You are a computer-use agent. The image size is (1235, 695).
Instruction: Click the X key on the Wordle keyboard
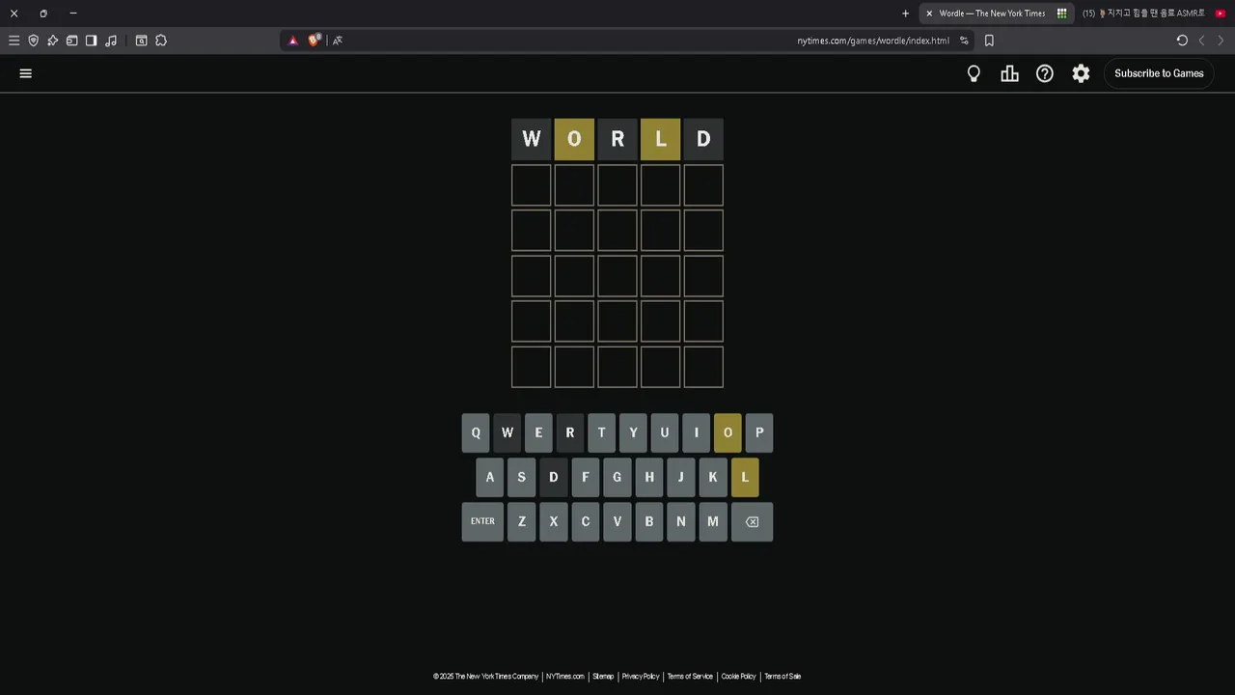pos(554,521)
